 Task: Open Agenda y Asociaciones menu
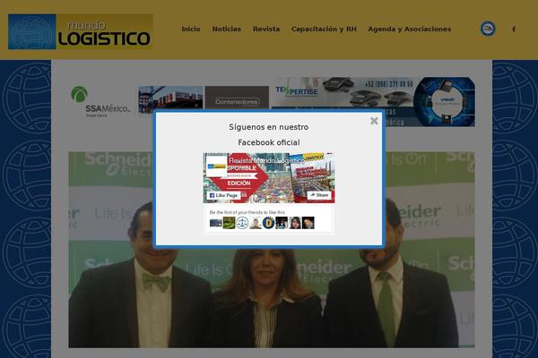(410, 30)
